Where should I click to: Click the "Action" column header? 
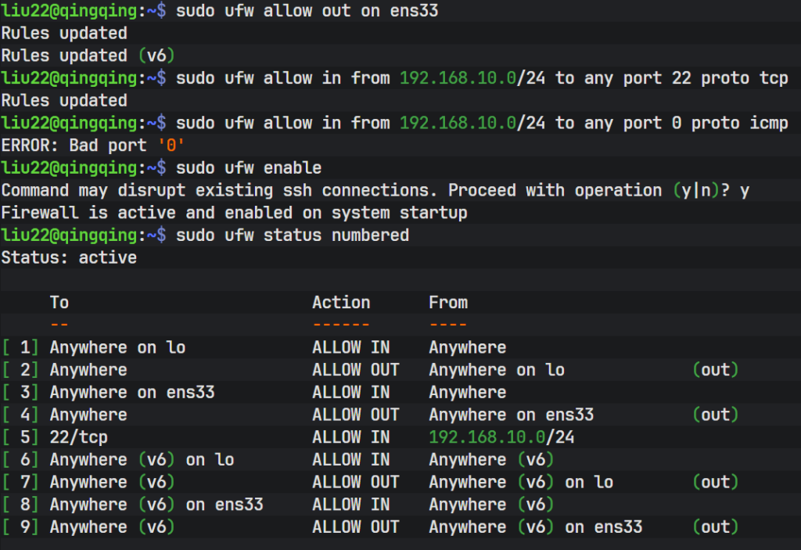coord(341,302)
